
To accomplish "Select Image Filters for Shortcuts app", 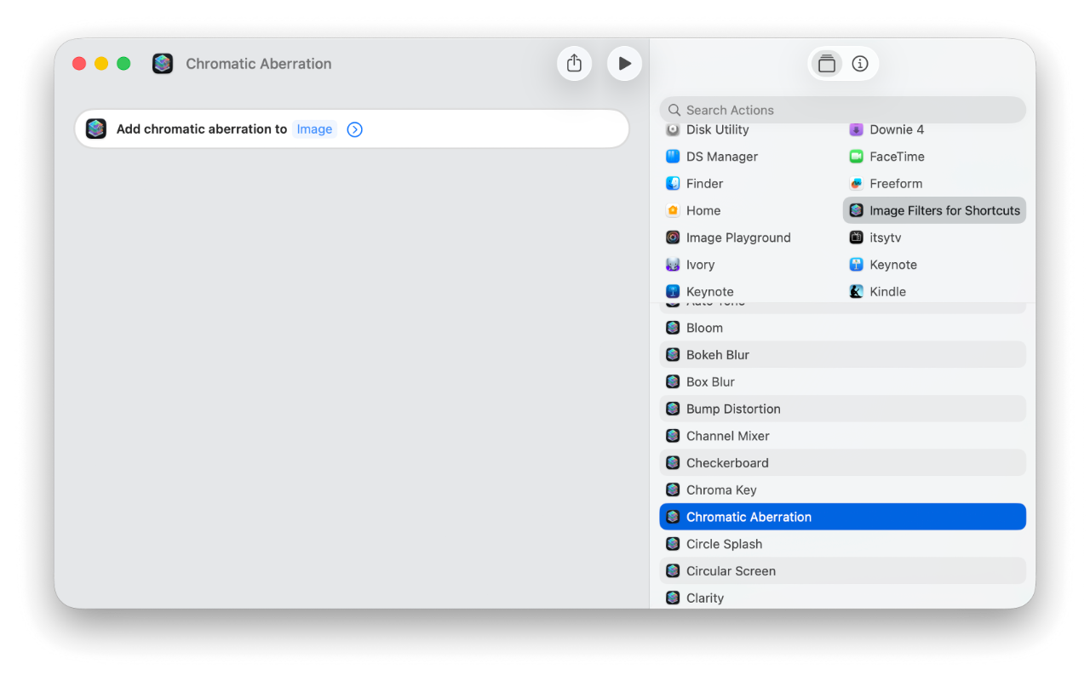I will (934, 211).
